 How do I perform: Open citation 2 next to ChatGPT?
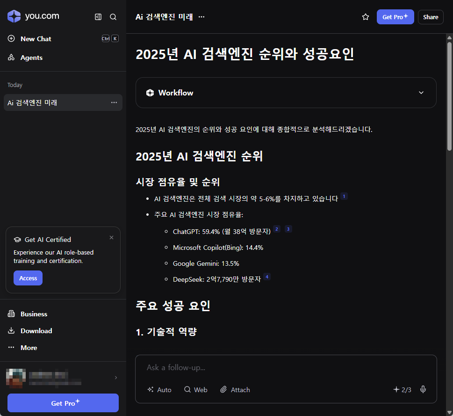(x=277, y=229)
